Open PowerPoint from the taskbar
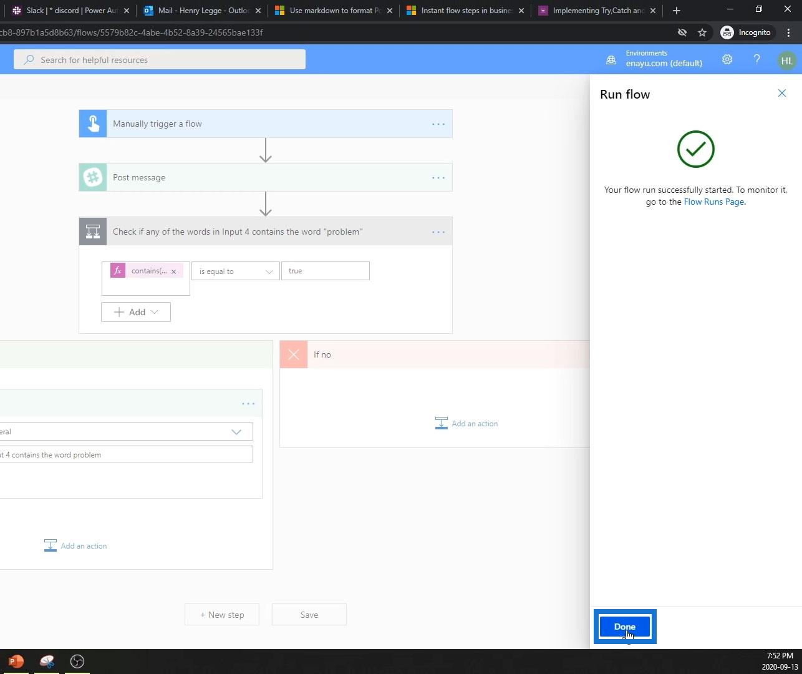Screen dimensions: 802x674 (16, 662)
